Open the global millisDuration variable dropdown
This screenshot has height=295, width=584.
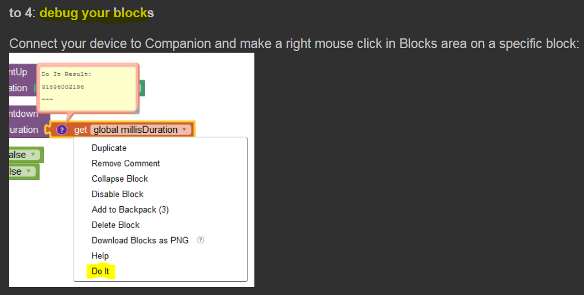(184, 129)
